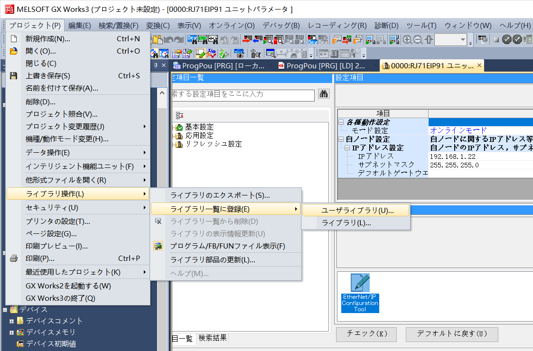Collapse the IPアドレス設定 group
This screenshot has height=351, width=533.
(347, 148)
